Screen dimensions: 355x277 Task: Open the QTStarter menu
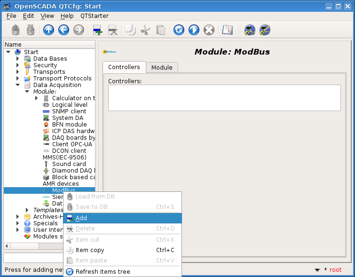pyautogui.click(x=95, y=16)
